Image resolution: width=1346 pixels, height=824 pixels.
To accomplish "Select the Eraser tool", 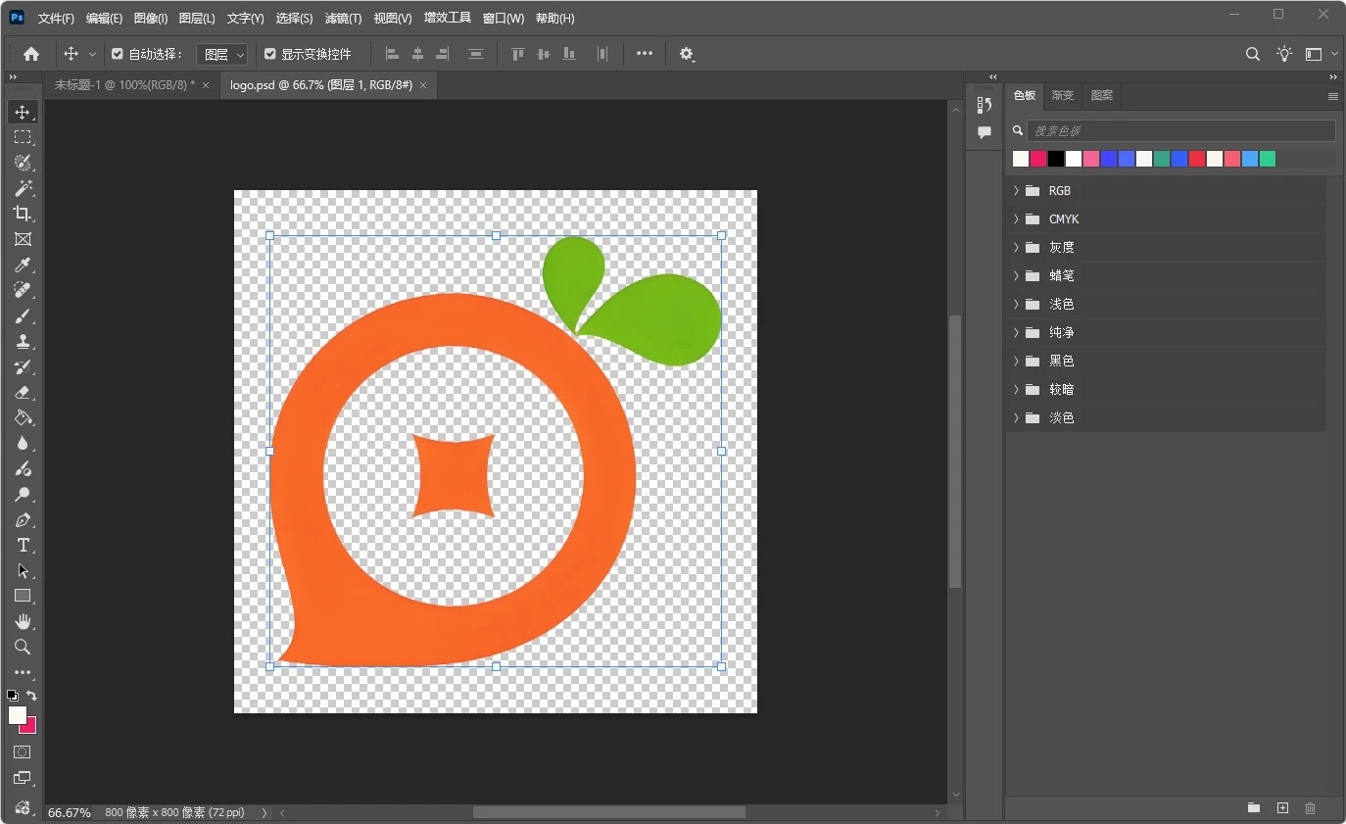I will pyautogui.click(x=23, y=392).
